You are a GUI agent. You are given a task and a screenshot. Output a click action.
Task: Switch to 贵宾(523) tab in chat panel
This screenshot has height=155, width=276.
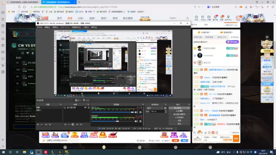click(x=222, y=37)
